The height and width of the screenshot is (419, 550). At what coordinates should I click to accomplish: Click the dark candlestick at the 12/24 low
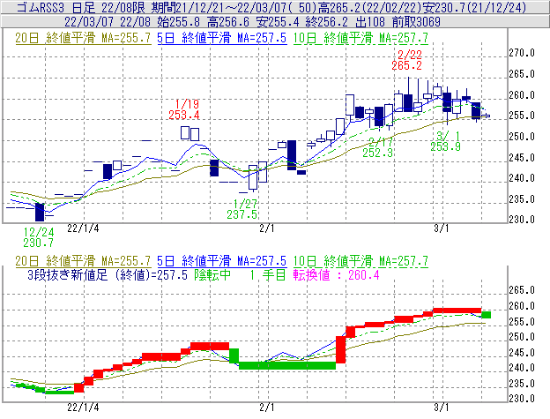[40, 213]
